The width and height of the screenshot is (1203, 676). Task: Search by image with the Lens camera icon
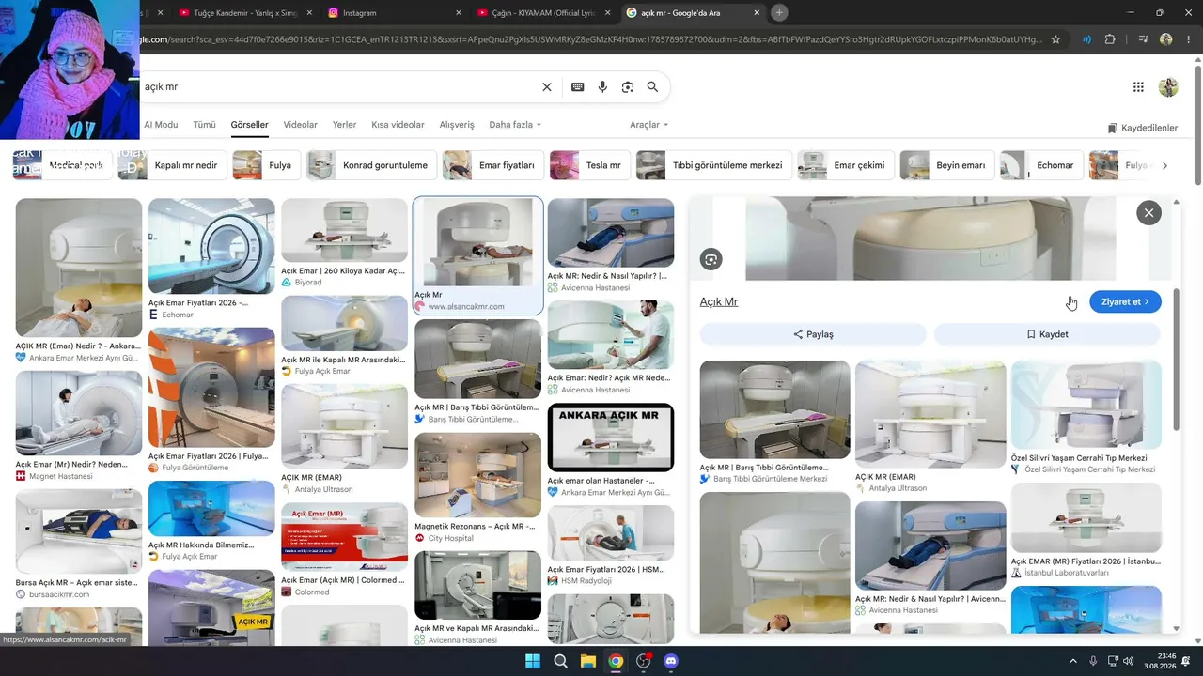click(x=628, y=86)
